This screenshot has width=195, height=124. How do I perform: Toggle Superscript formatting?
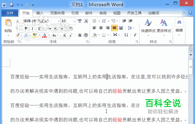tap(62, 28)
